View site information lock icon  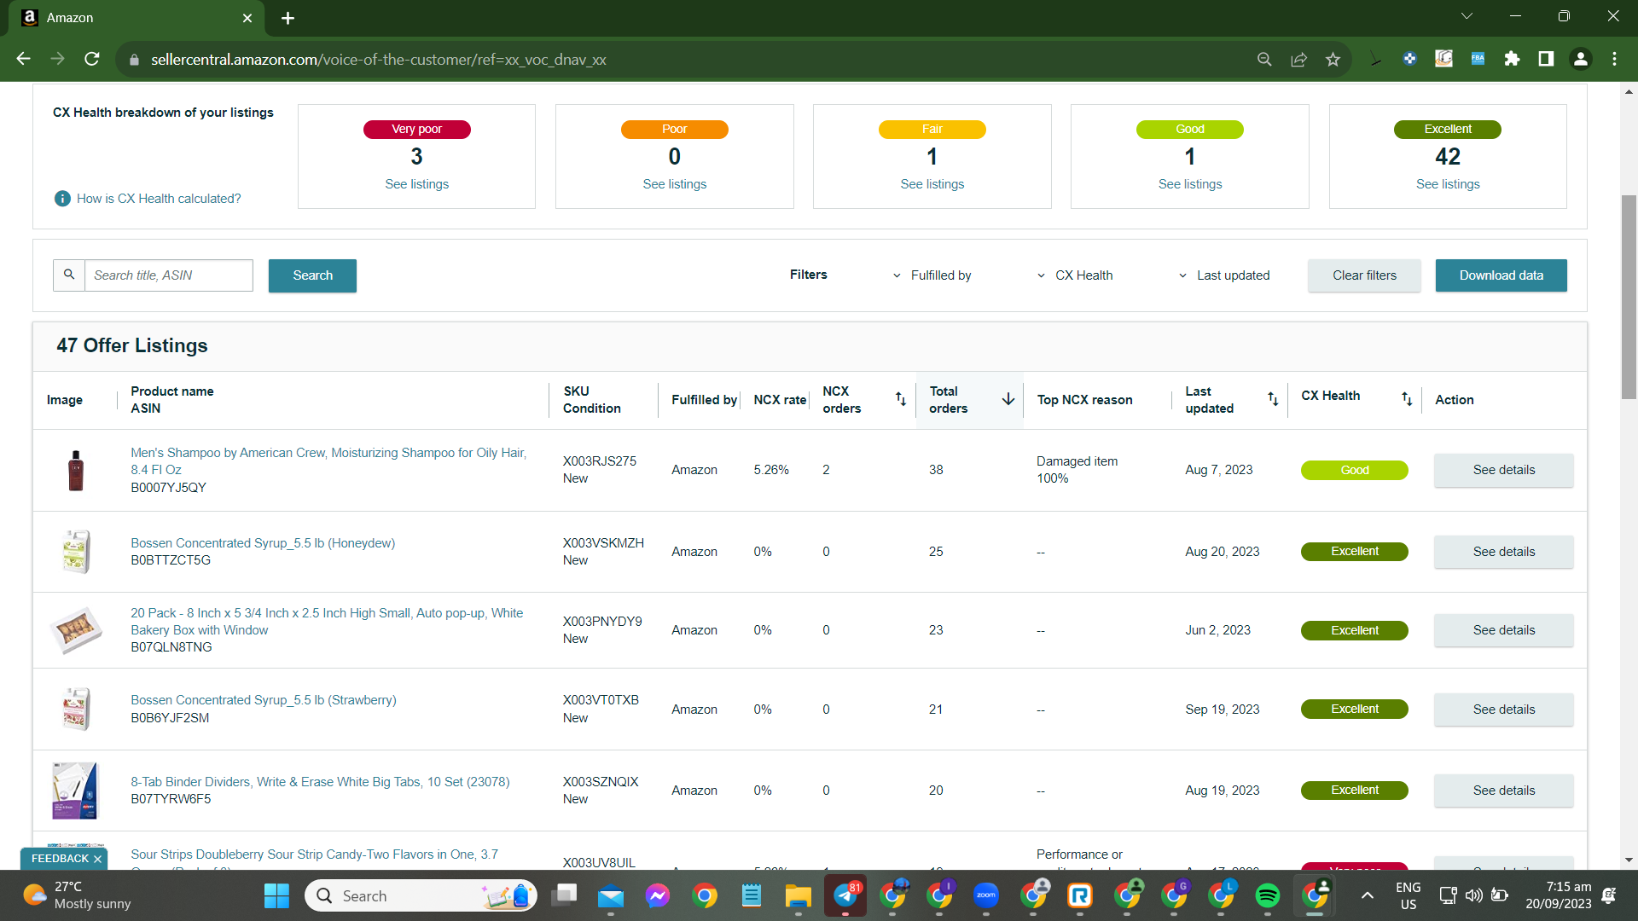tap(134, 60)
